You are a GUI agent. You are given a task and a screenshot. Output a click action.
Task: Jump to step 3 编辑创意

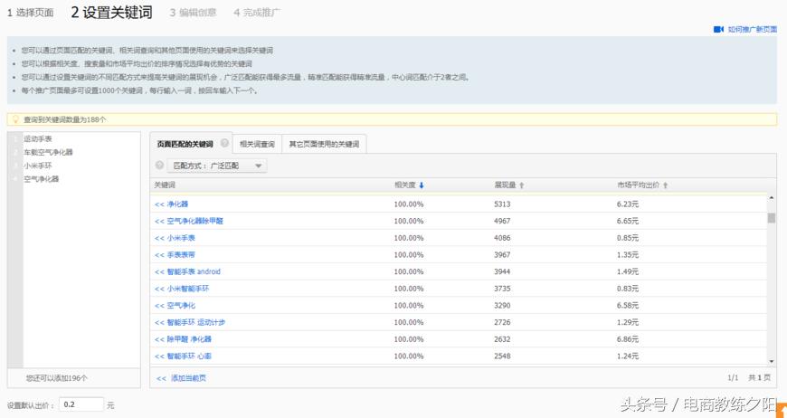(193, 13)
